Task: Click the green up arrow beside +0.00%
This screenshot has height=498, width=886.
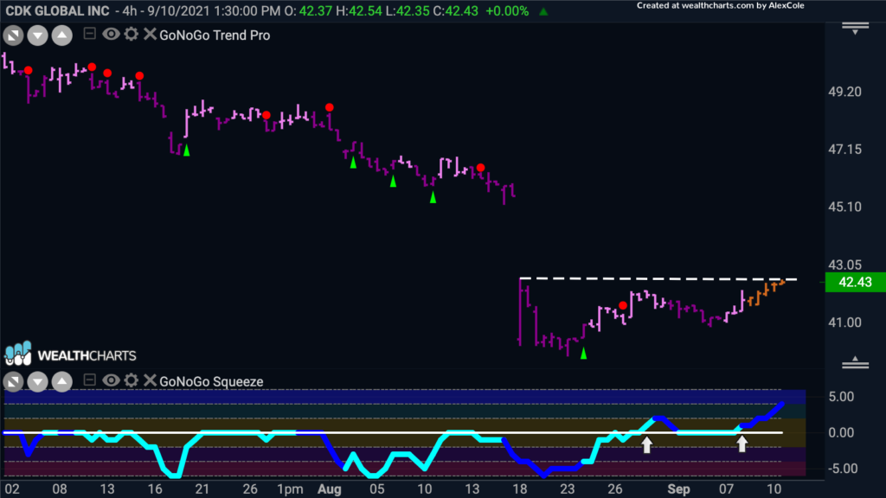Action: click(x=543, y=11)
